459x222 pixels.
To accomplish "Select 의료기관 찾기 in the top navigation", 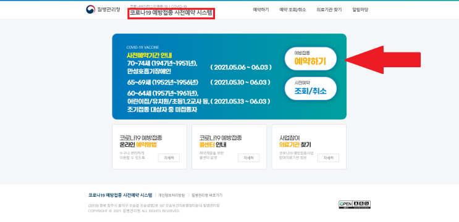I will 329,10.
